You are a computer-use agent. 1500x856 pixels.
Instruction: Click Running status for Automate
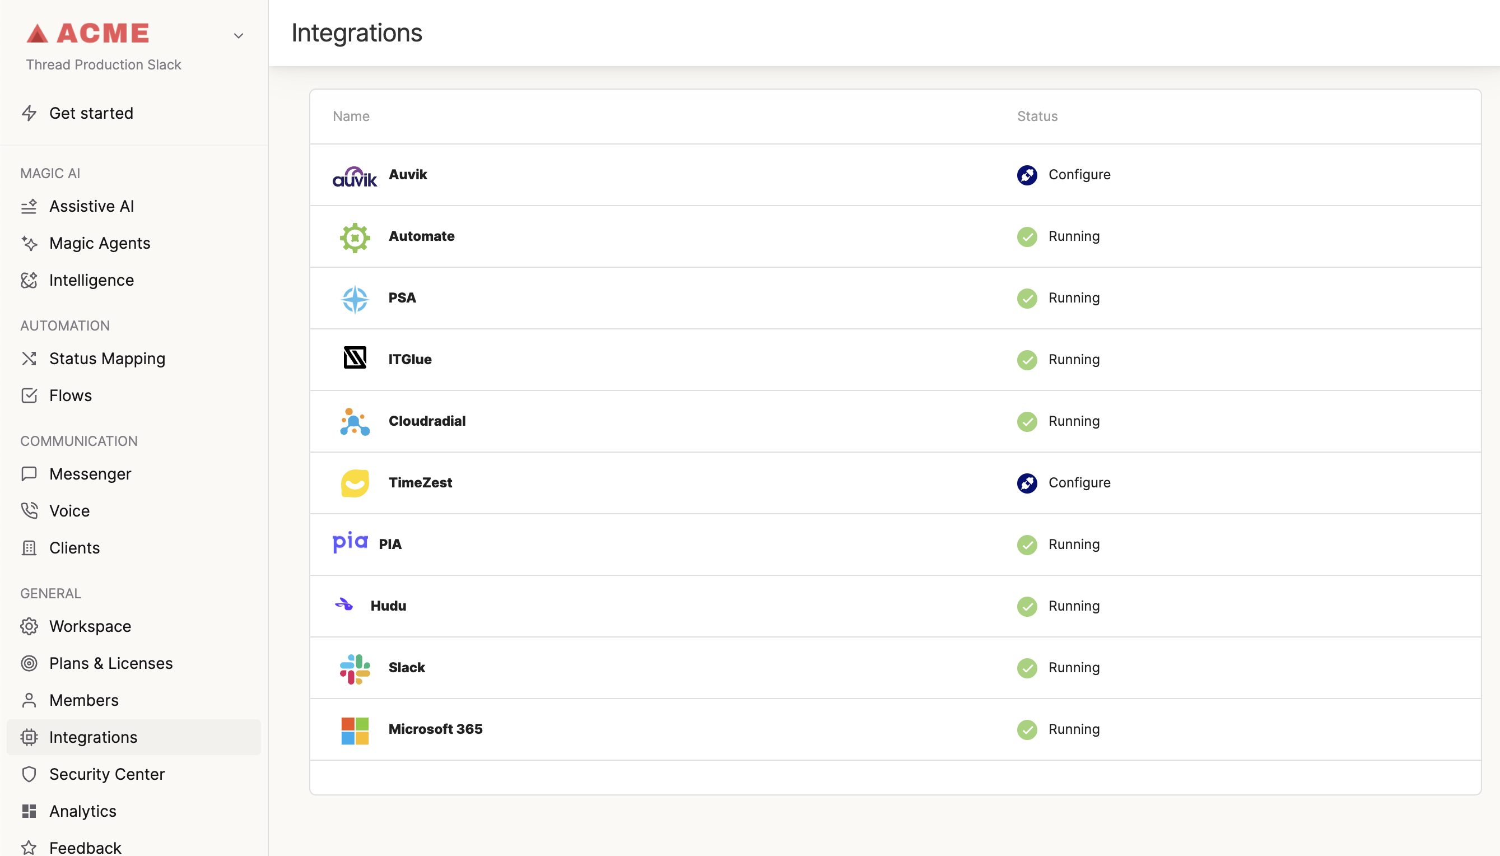click(1074, 236)
